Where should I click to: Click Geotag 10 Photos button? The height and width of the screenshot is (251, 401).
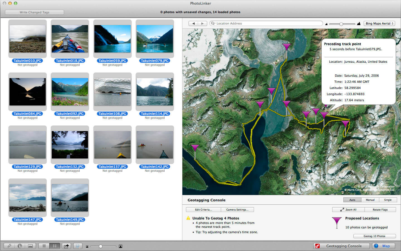[375, 236]
